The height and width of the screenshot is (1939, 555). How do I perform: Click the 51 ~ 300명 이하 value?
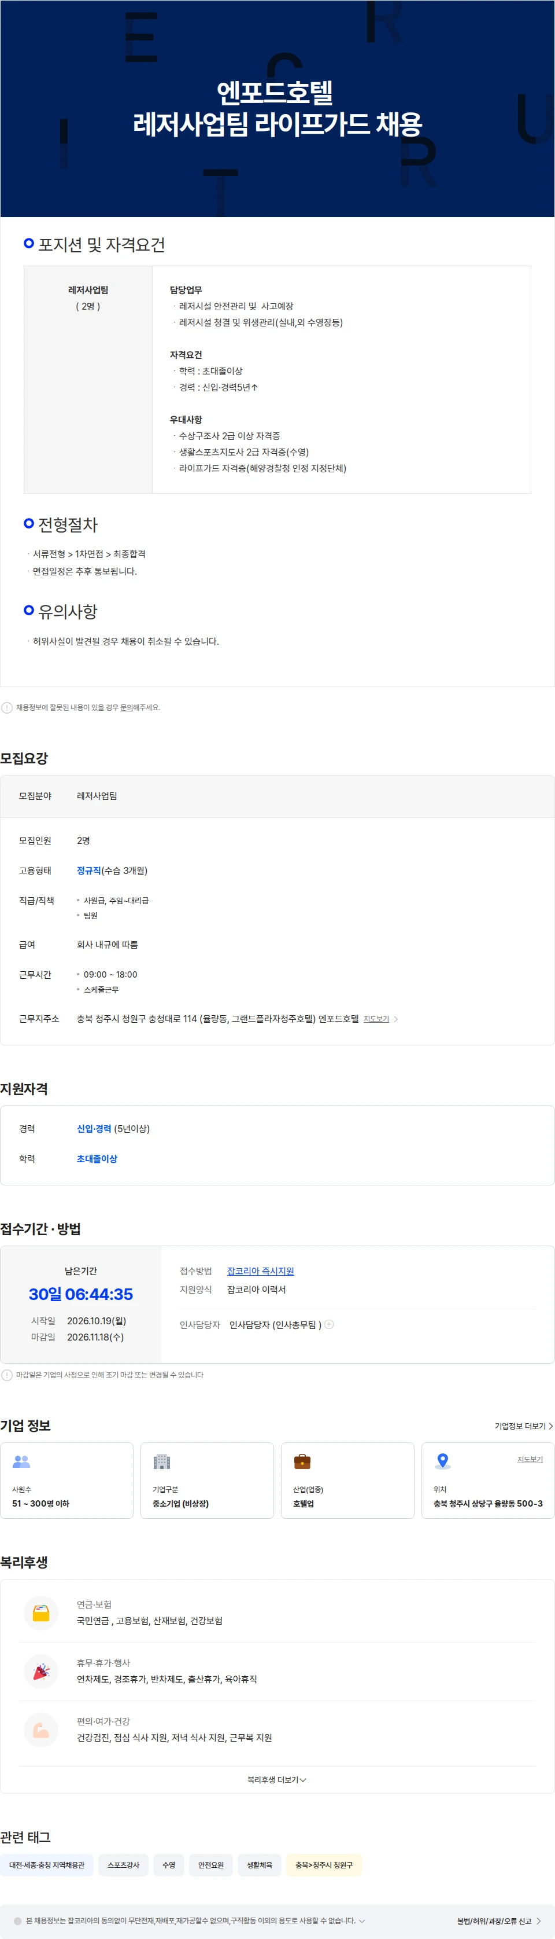point(40,1504)
